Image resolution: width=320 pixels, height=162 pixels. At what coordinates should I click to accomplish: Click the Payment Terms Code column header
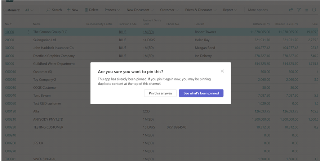point(152,22)
